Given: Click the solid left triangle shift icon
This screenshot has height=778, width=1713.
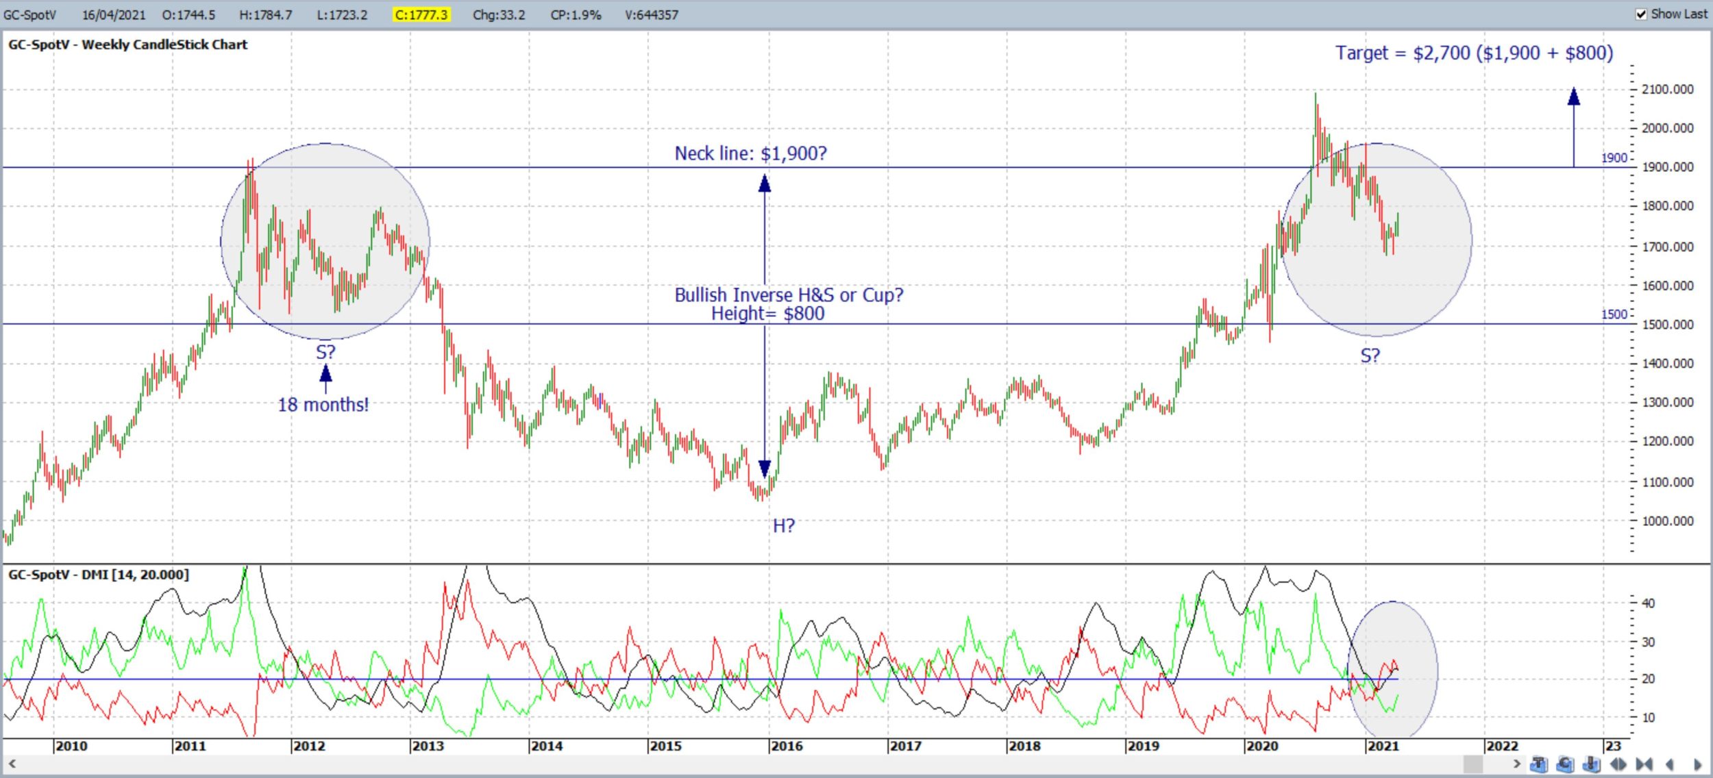Looking at the screenshot, I should 1670,764.
